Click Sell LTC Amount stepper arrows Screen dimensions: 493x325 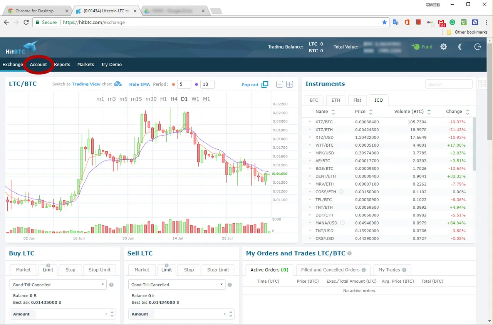point(231,314)
